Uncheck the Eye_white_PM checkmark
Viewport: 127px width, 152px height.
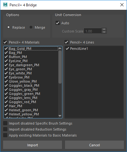(x=6, y=73)
